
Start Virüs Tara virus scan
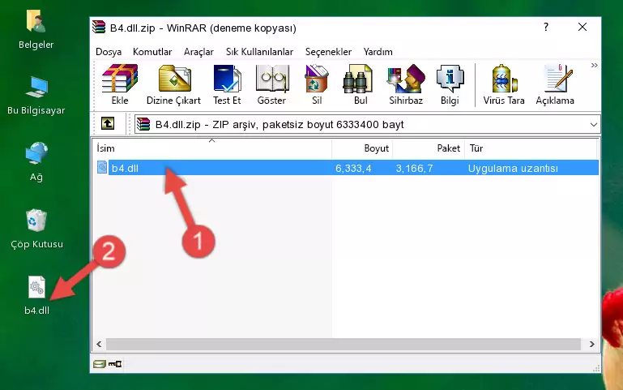504,84
